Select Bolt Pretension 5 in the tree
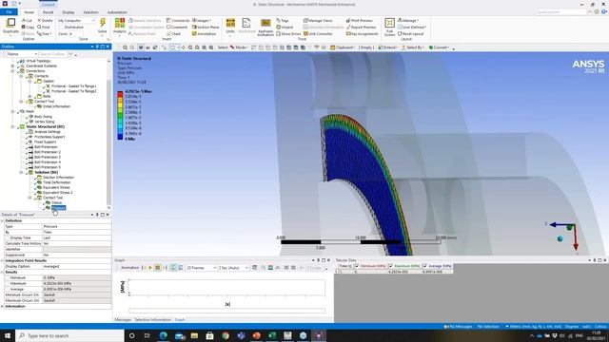This screenshot has height=342, width=609. [x=48, y=167]
